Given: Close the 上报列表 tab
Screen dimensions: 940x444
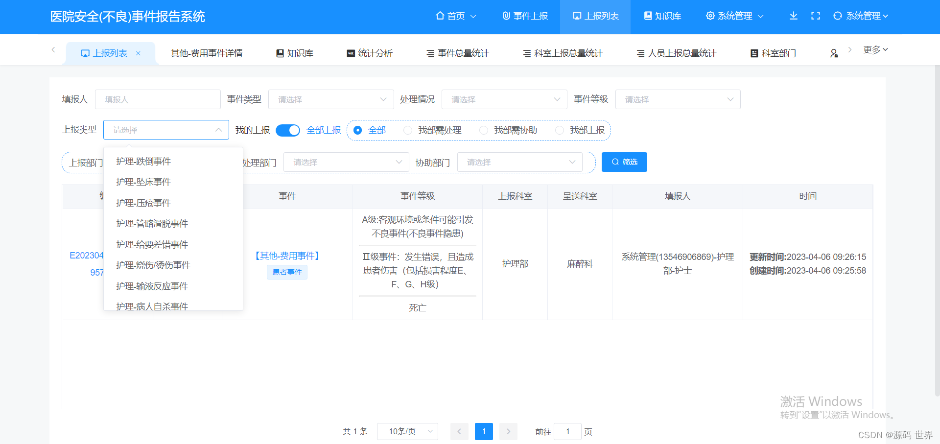Looking at the screenshot, I should tap(139, 53).
